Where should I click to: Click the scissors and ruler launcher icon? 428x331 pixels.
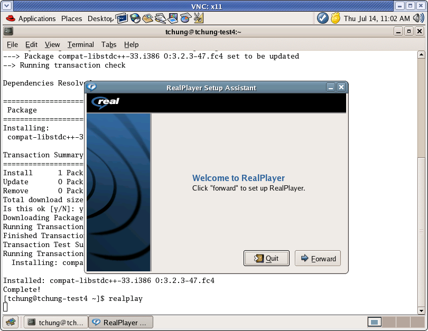tap(199, 18)
